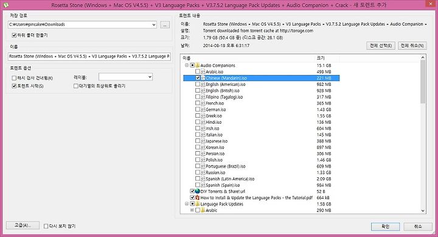
Task: Click the Greek.iso file icon
Action: (203, 116)
